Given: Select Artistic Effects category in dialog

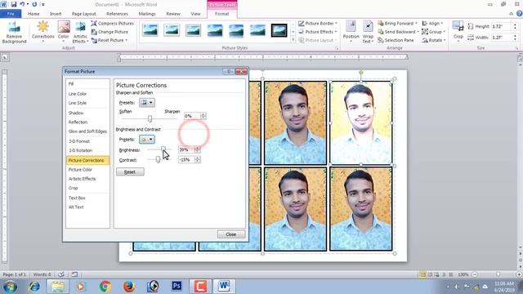Looking at the screenshot, I should 87,179.
